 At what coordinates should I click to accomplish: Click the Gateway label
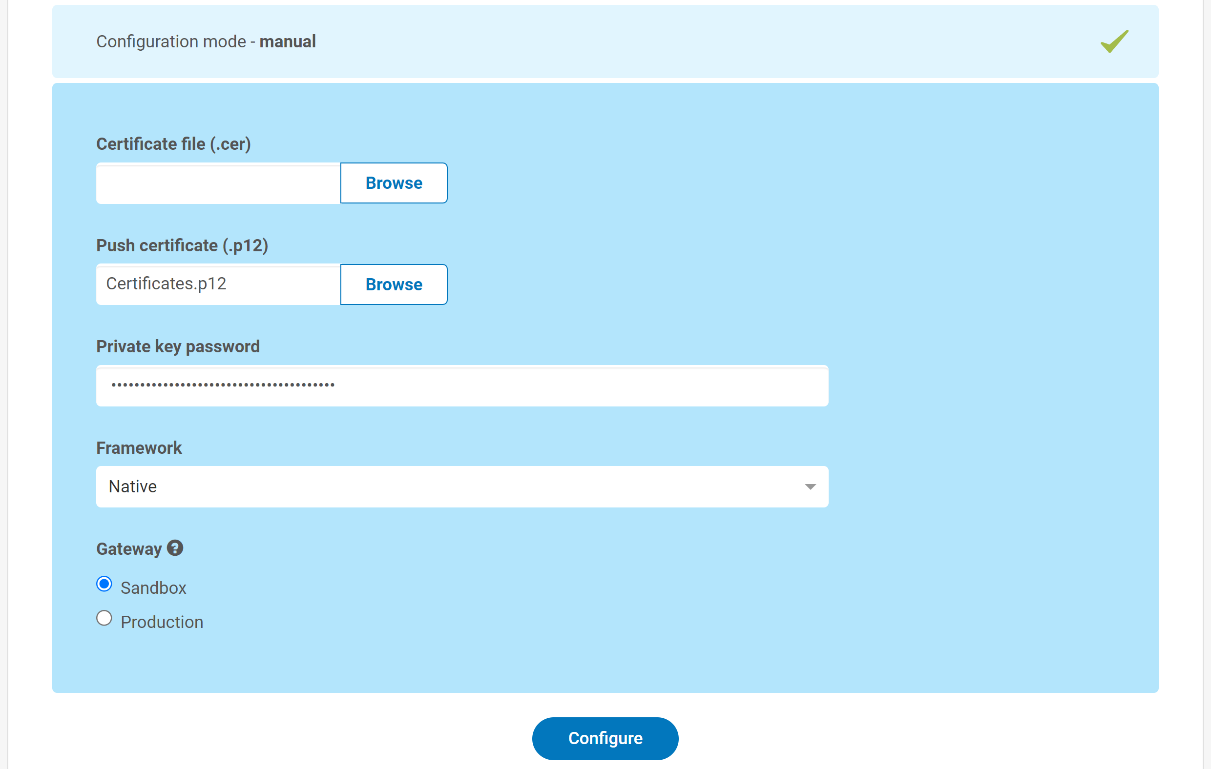pyautogui.click(x=129, y=549)
